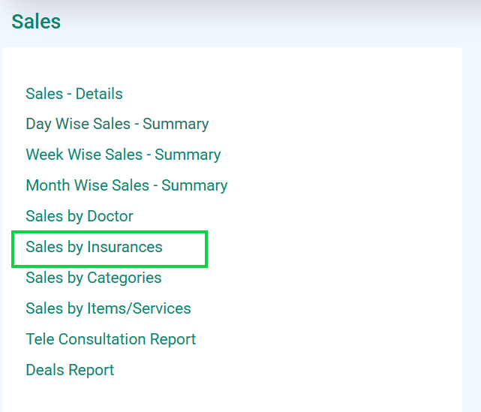Image resolution: width=481 pixels, height=412 pixels.
Task: Show sales grouped by insurance providers
Action: pos(94,247)
